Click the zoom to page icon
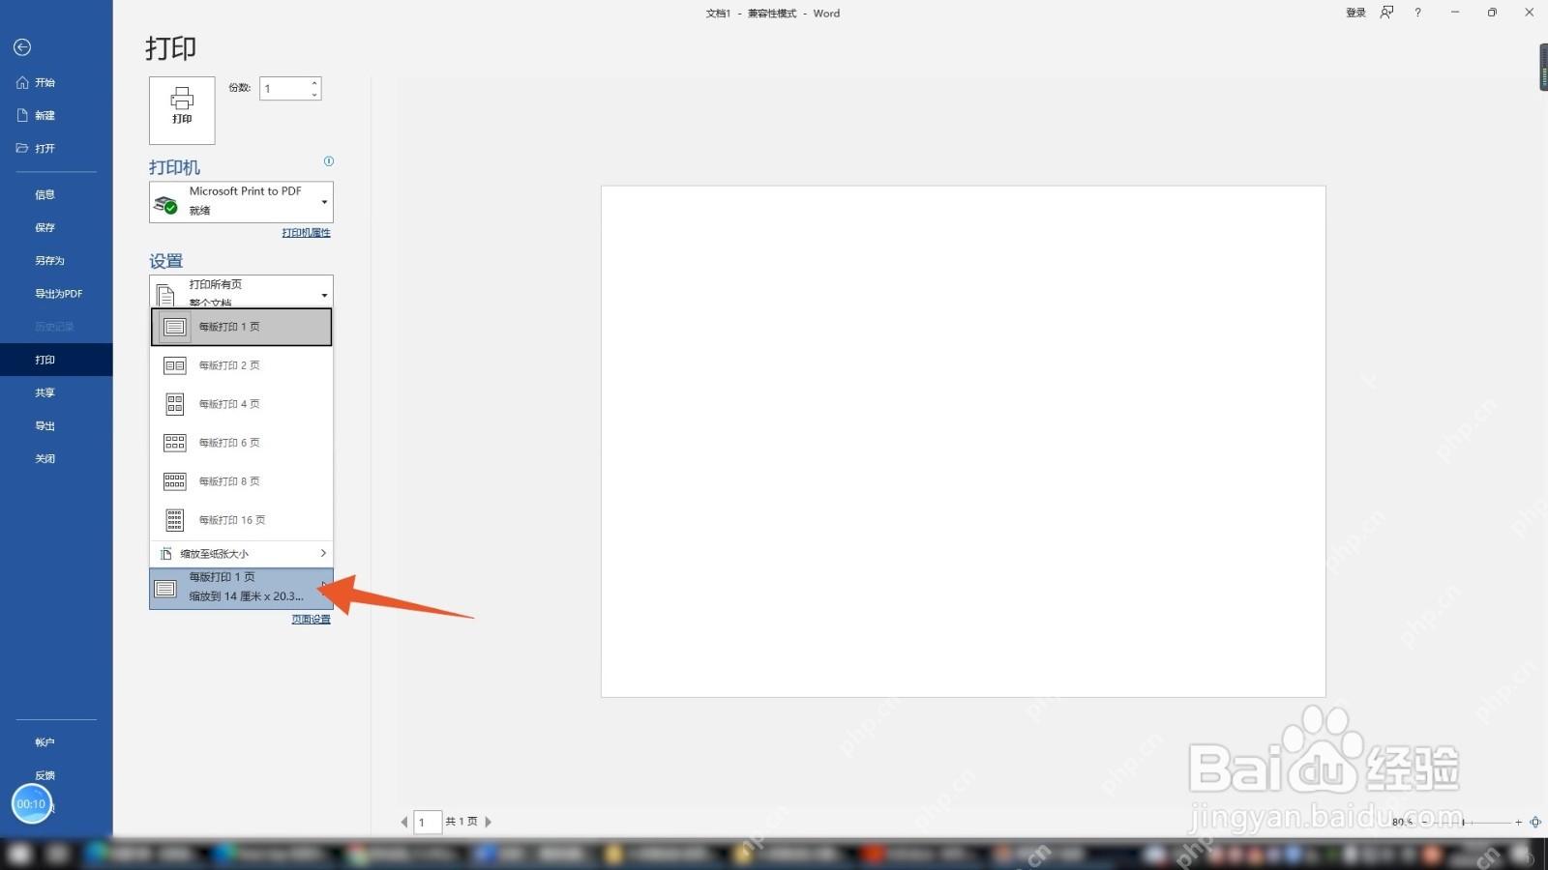1548x870 pixels. (x=1535, y=822)
